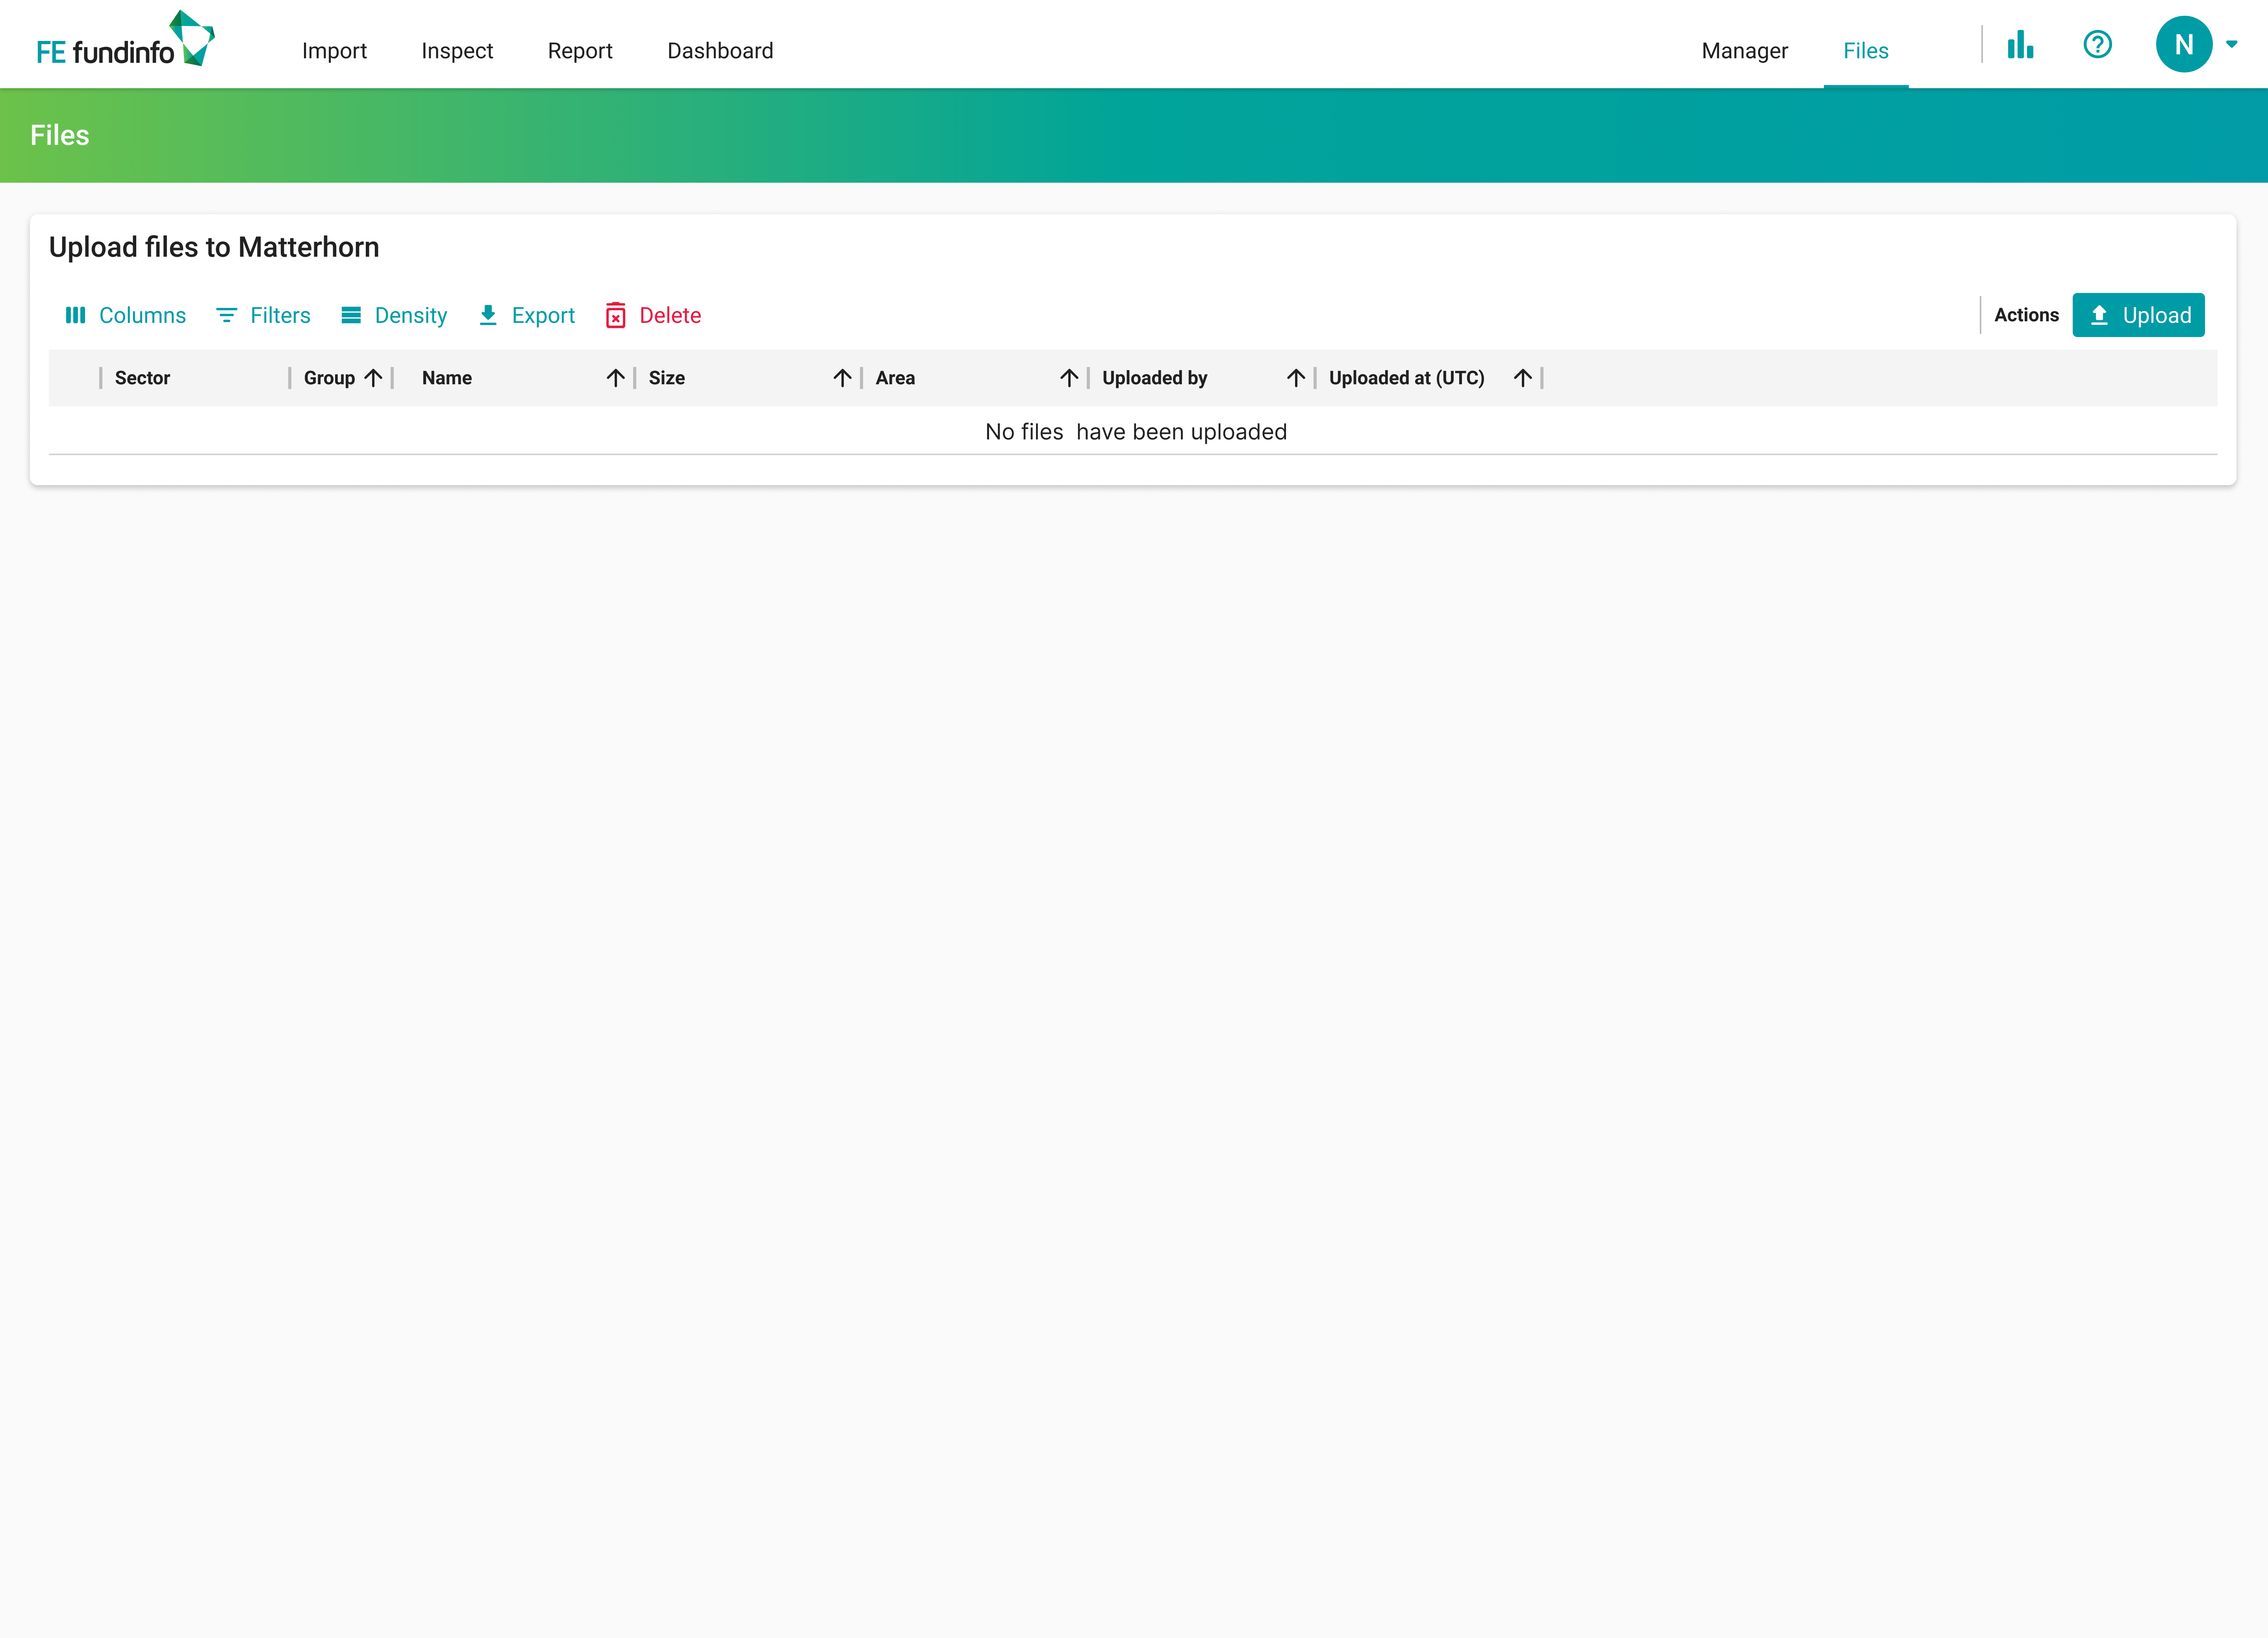Screen dimensions: 2268x1638
Task: Open the Inspect menu
Action: coord(457,51)
